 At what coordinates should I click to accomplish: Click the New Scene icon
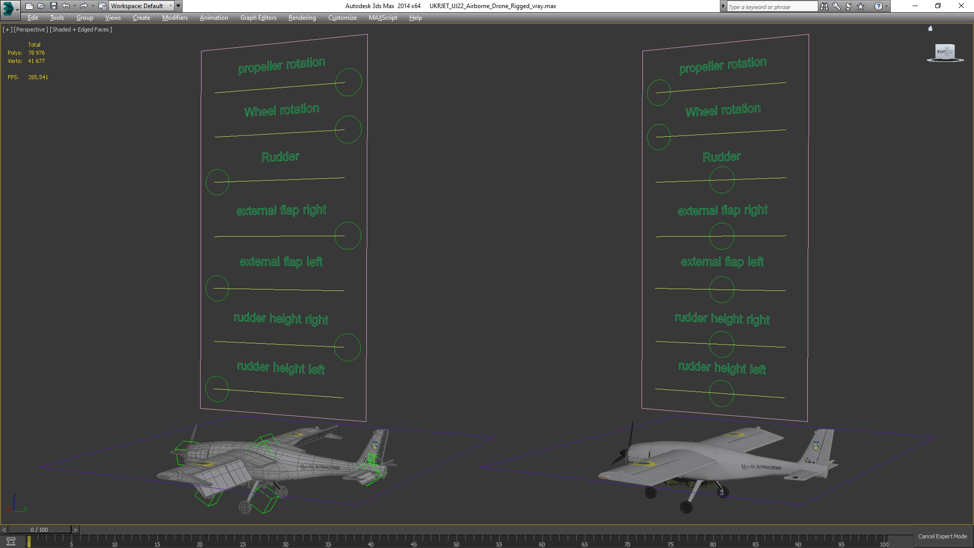(x=29, y=6)
